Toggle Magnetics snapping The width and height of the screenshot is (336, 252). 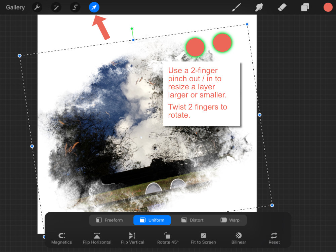[61, 238]
